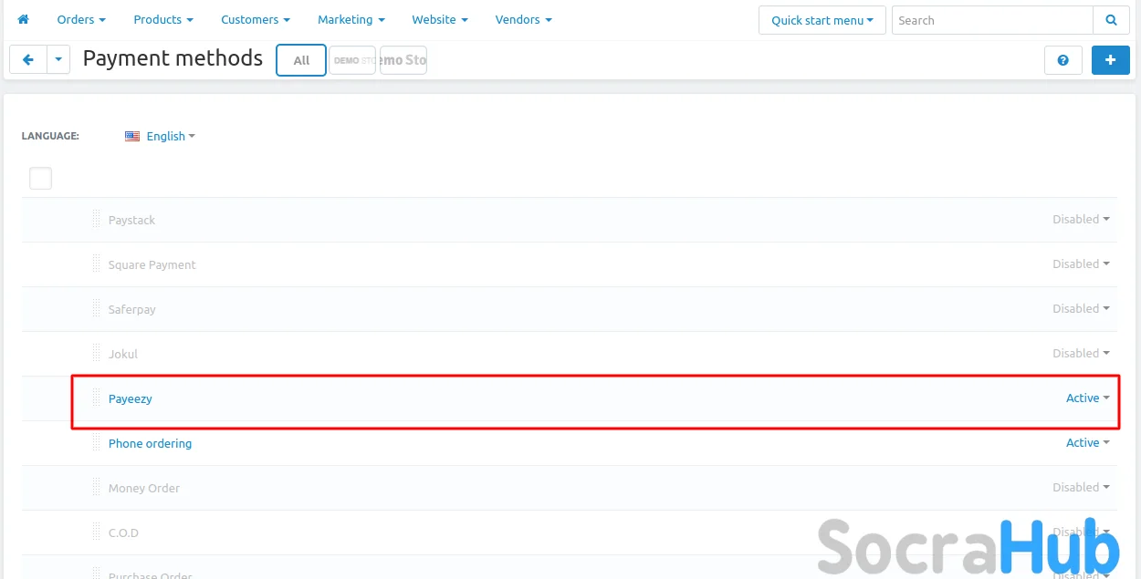Grab the Payeezy row drag handle
Screen dimensions: 1141x579
[x=96, y=398]
